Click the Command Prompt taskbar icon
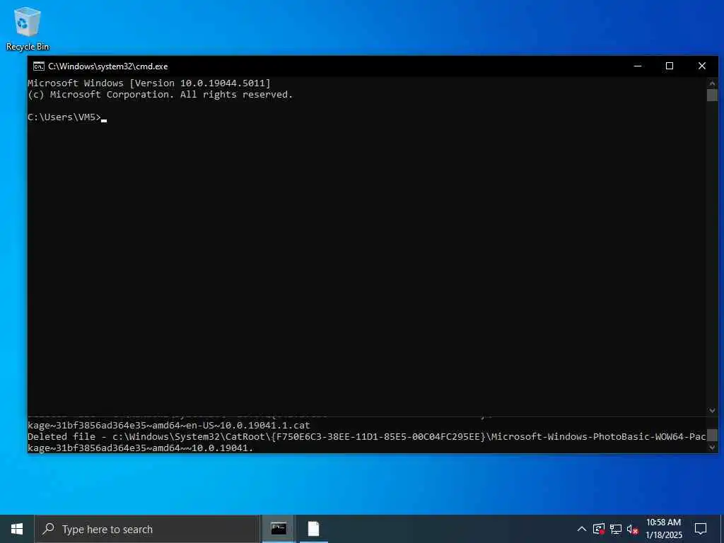This screenshot has width=724, height=543. click(x=279, y=529)
